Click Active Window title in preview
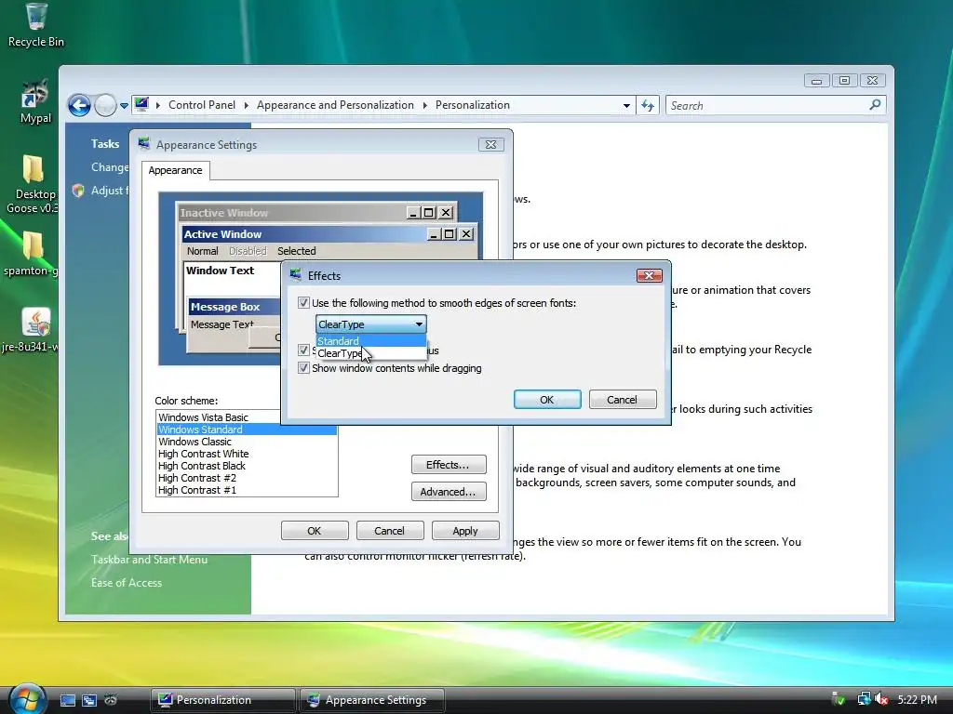Screen dimensions: 953x714 tap(222, 233)
